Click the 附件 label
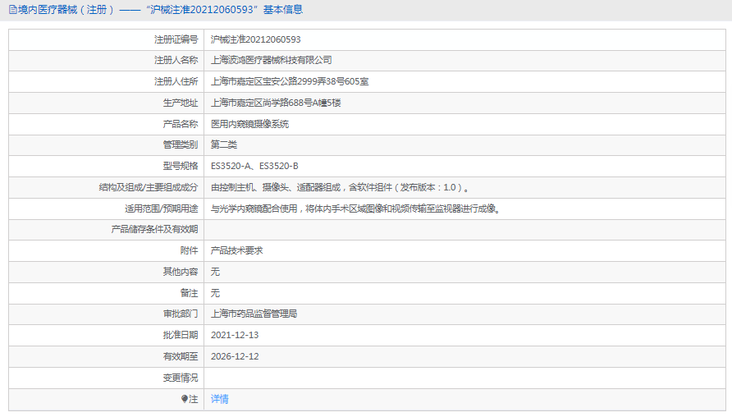Screen dimensions: 732x417 coord(189,250)
